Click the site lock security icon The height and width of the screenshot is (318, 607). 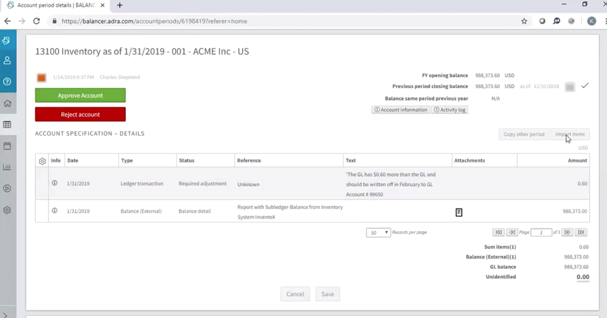pyautogui.click(x=54, y=21)
